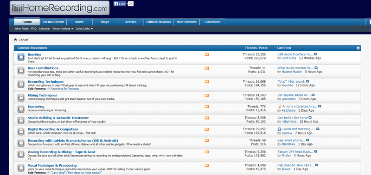This screenshot has width=371, height=175.
Task: Click the Vocal Technique forum status icon
Action: 21,168
